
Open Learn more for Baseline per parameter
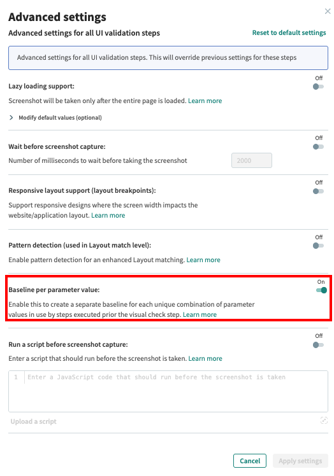tap(200, 314)
